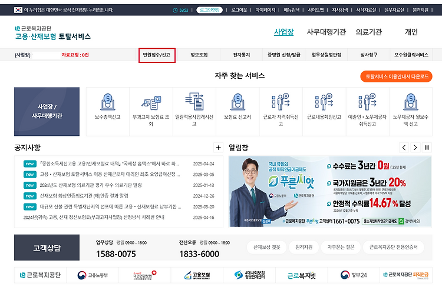Click the session timer clock icon
This screenshot has height=287, width=442.
point(175,10)
